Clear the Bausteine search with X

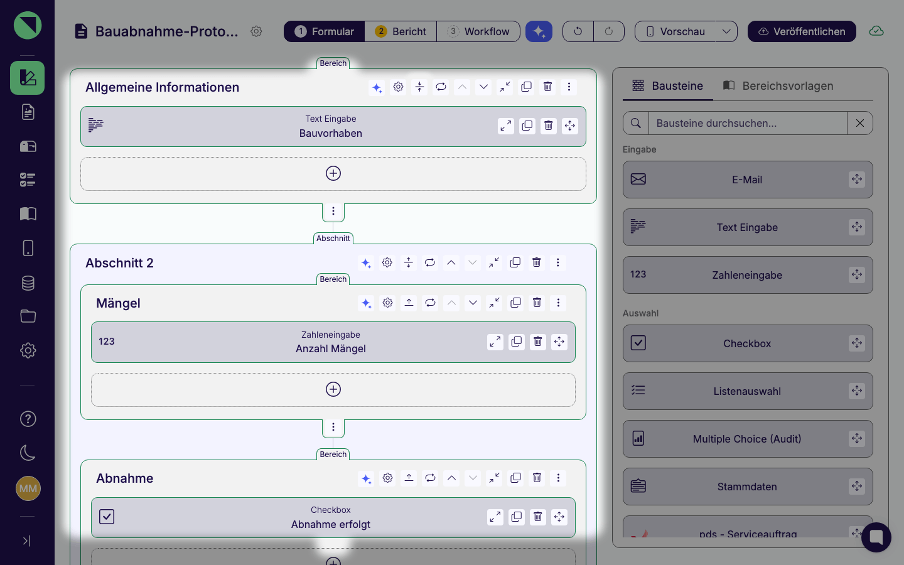[x=860, y=123]
